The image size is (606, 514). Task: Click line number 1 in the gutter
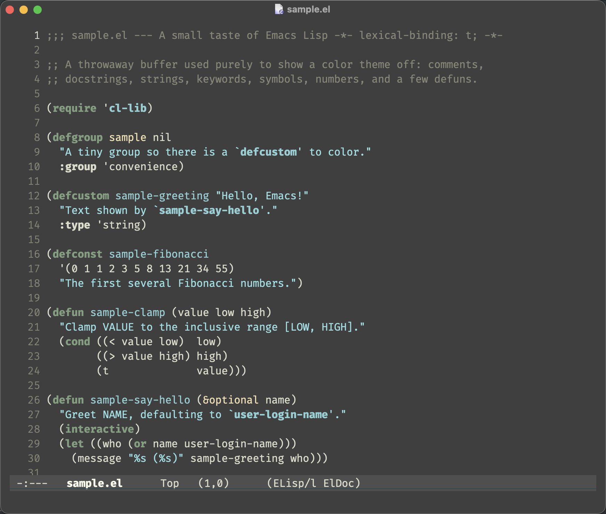[x=37, y=35]
